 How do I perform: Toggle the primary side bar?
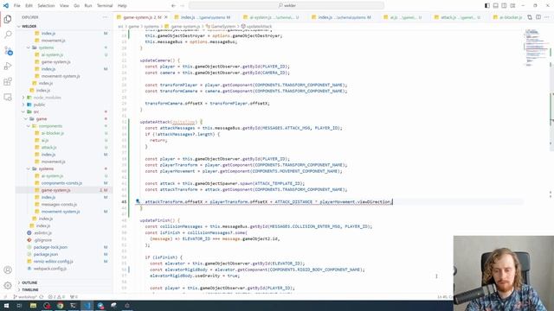click(x=487, y=6)
